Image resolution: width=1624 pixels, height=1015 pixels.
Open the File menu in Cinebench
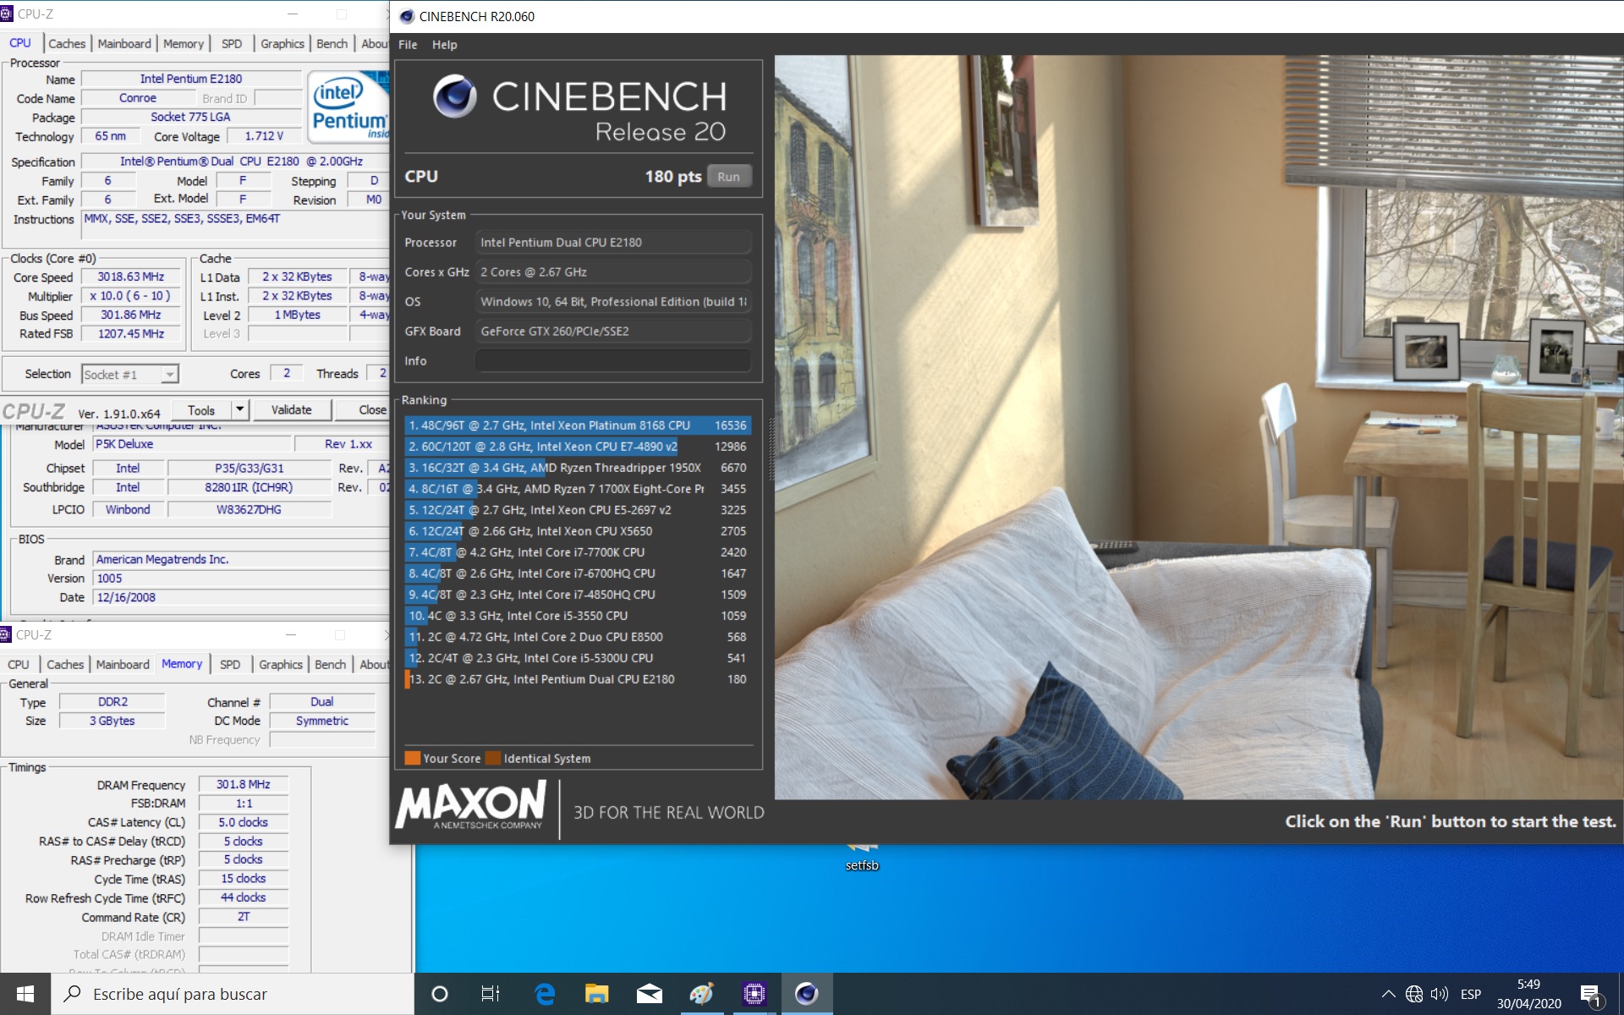408,45
